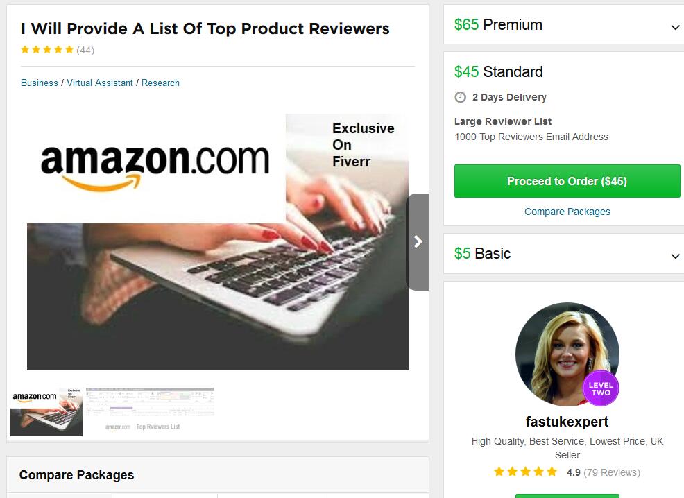Open the Business category link
The image size is (684, 498).
[40, 83]
